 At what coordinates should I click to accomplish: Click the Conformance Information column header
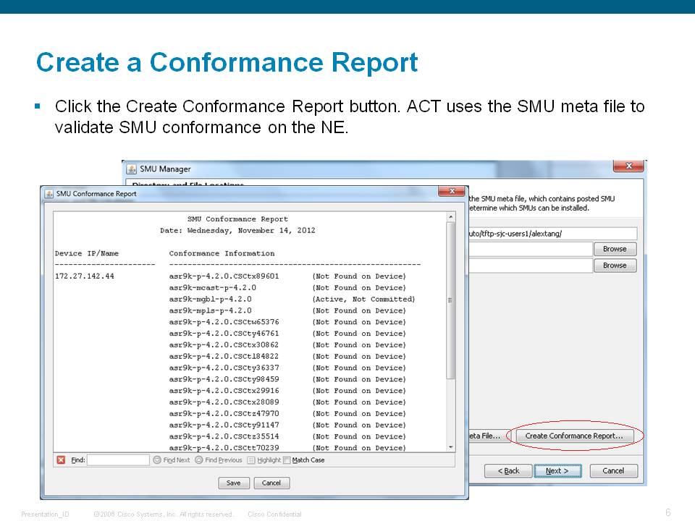[222, 253]
